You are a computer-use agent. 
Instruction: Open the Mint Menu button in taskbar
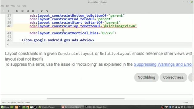tap(5, 107)
